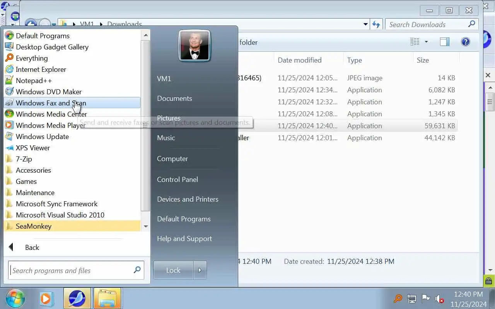Expand Microsoft Sync Framework folder

point(72,204)
